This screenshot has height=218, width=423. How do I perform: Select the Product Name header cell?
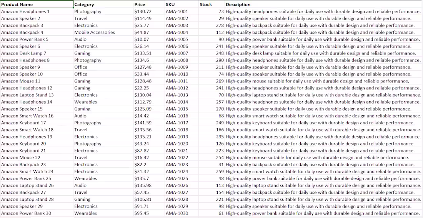pos(37,5)
